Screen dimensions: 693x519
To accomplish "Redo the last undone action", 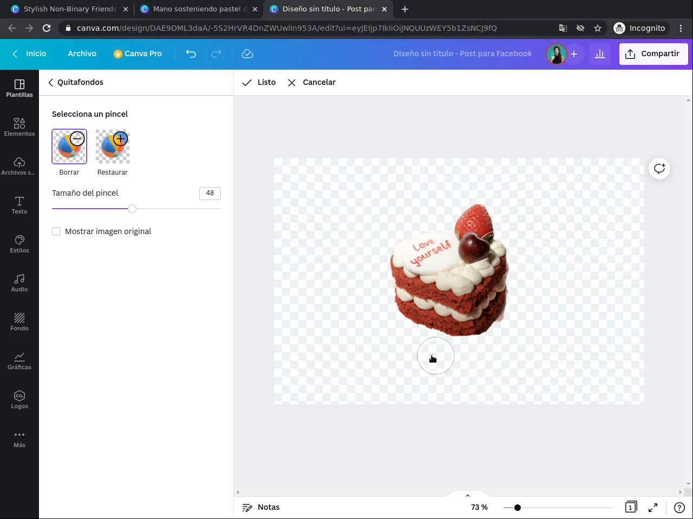I will pyautogui.click(x=216, y=54).
